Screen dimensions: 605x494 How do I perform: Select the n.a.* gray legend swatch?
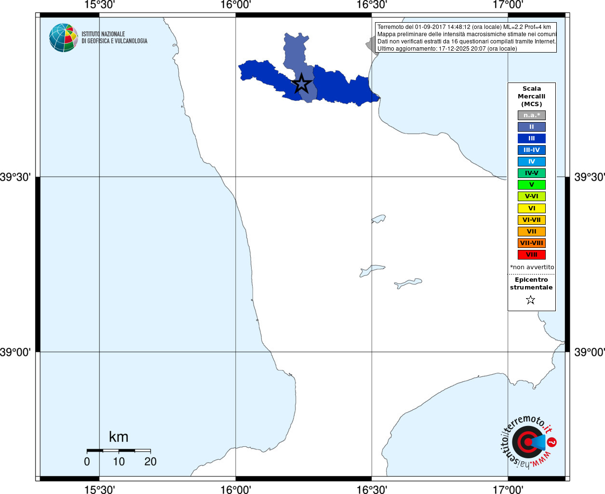(x=532, y=115)
